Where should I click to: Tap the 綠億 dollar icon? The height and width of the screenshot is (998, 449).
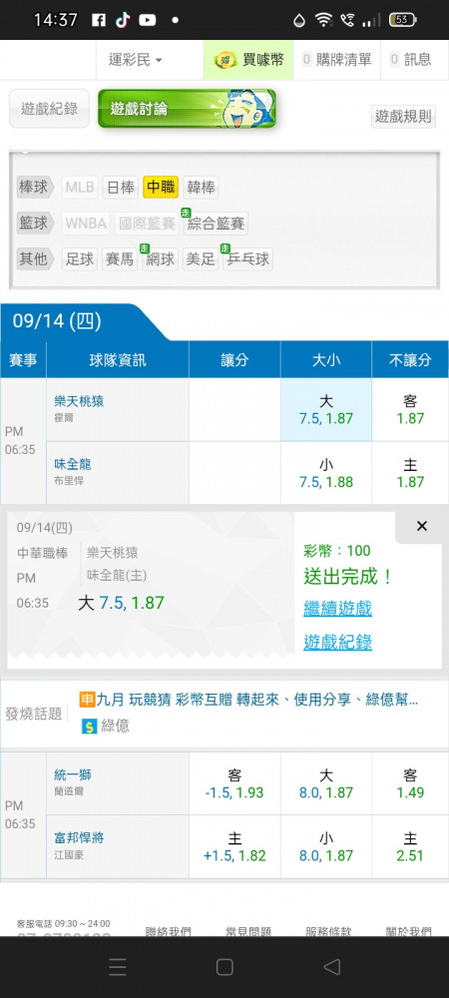(89, 726)
